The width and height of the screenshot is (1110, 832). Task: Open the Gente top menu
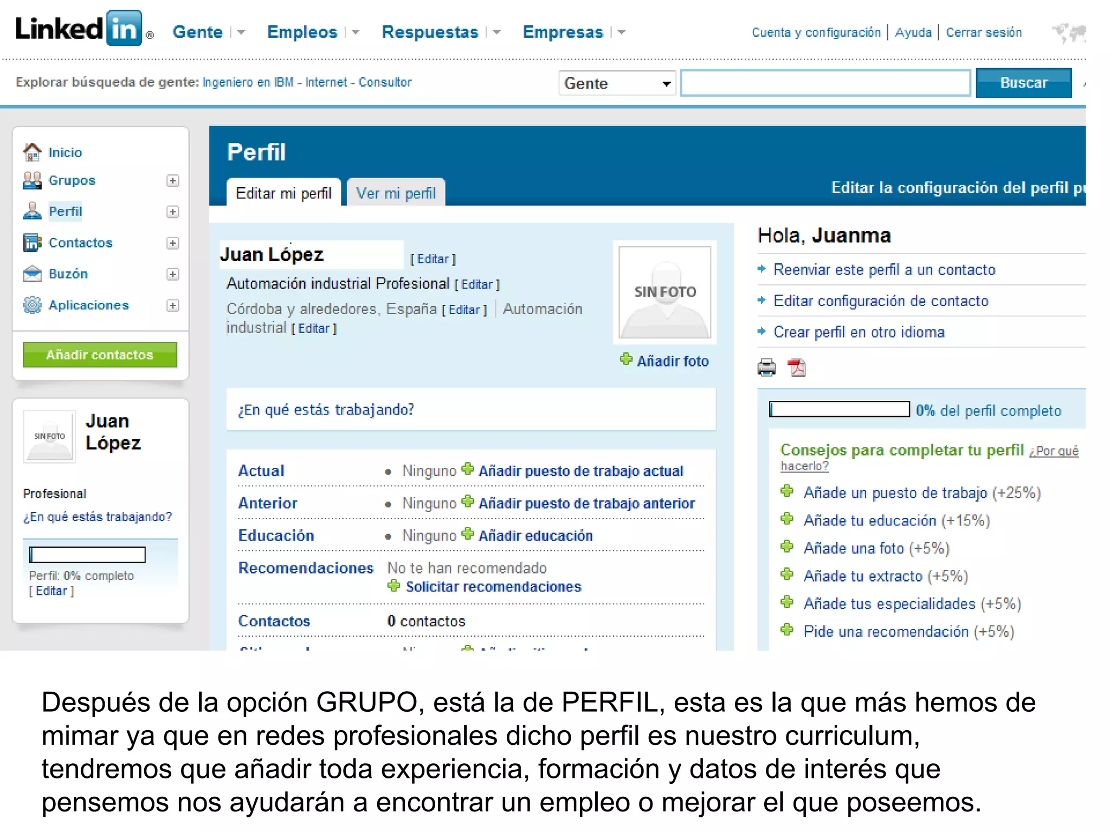[x=197, y=32]
